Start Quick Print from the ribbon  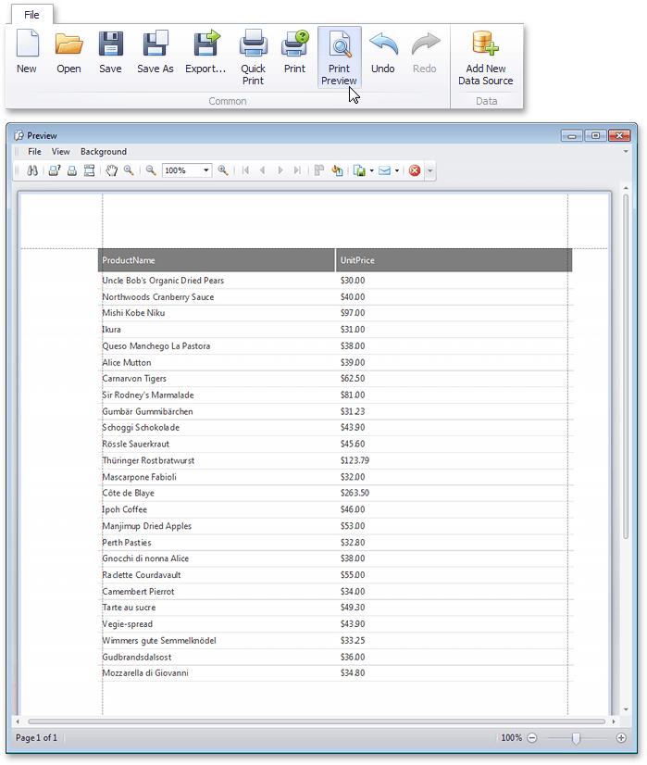point(253,57)
